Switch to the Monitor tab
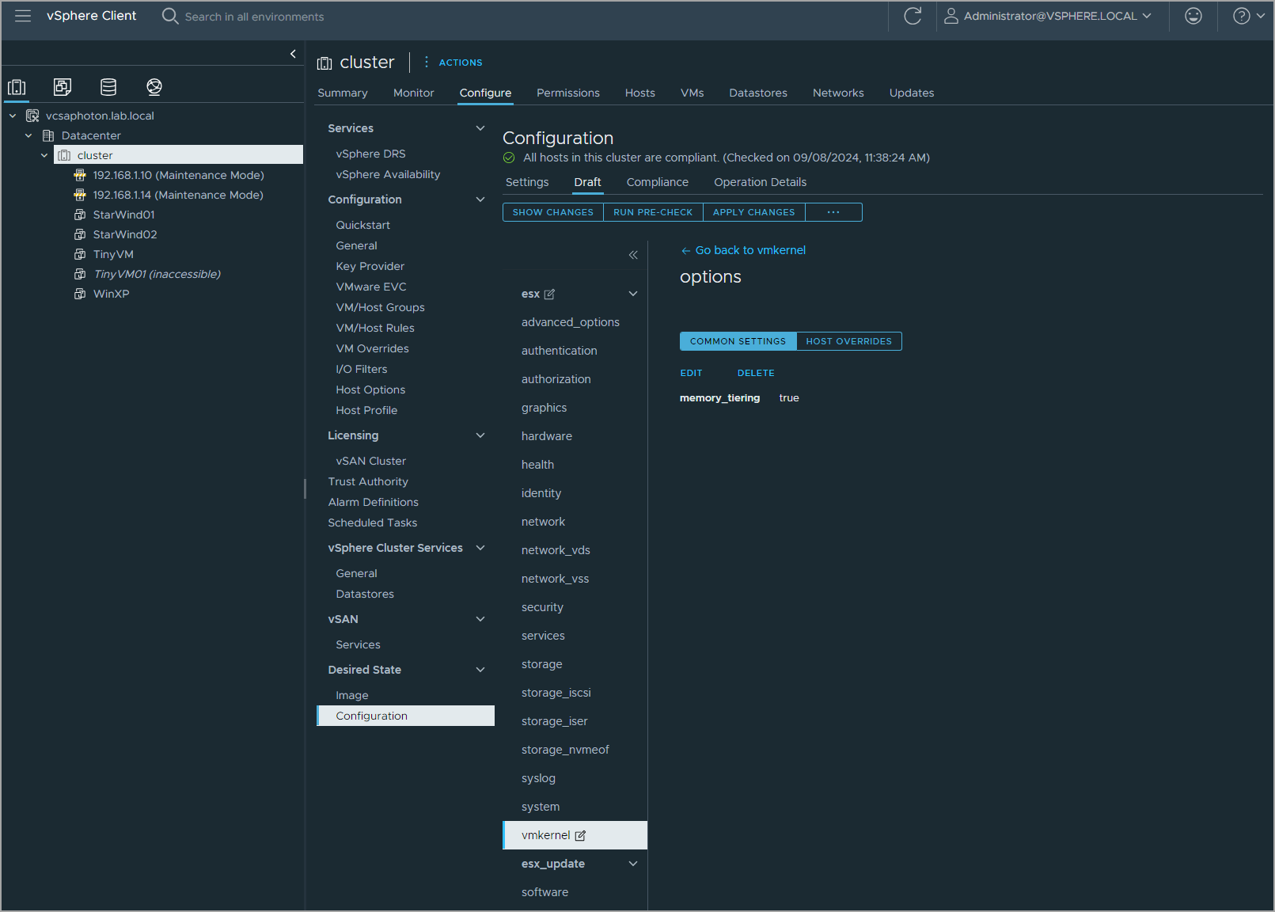 click(x=413, y=93)
